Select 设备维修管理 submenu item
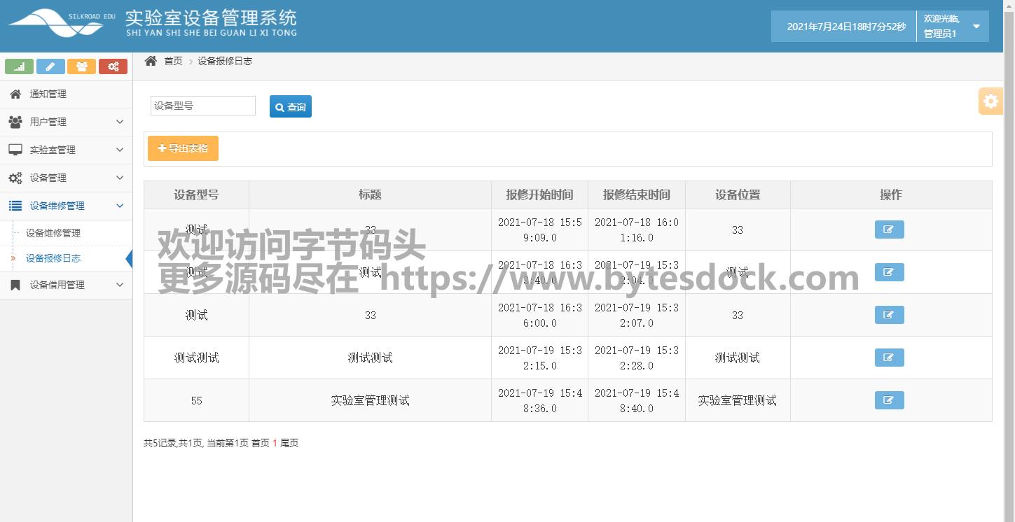This screenshot has height=522, width=1015. (x=53, y=233)
